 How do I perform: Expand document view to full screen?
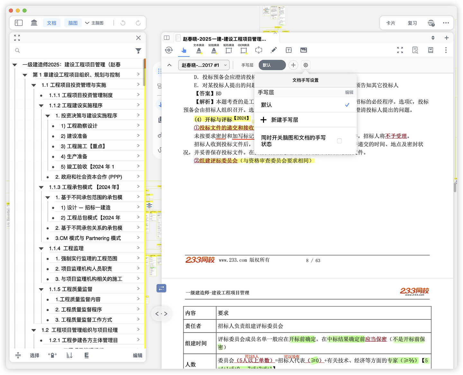pyautogui.click(x=400, y=50)
